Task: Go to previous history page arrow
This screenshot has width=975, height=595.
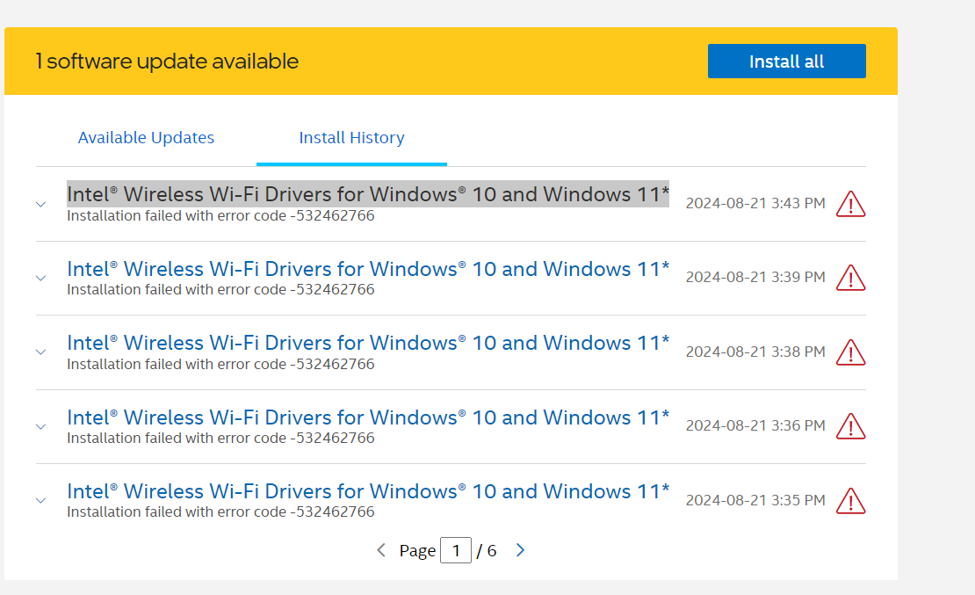Action: pyautogui.click(x=381, y=550)
